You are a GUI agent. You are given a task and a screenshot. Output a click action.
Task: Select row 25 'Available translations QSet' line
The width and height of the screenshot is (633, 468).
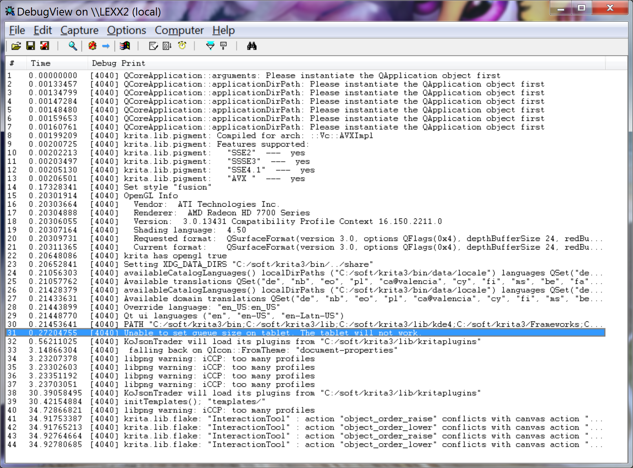[305, 281]
